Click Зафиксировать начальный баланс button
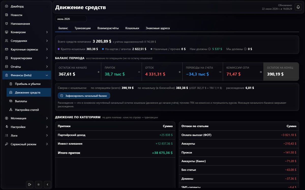 84,96
